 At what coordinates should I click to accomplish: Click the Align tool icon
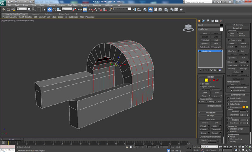(x=139, y=9)
